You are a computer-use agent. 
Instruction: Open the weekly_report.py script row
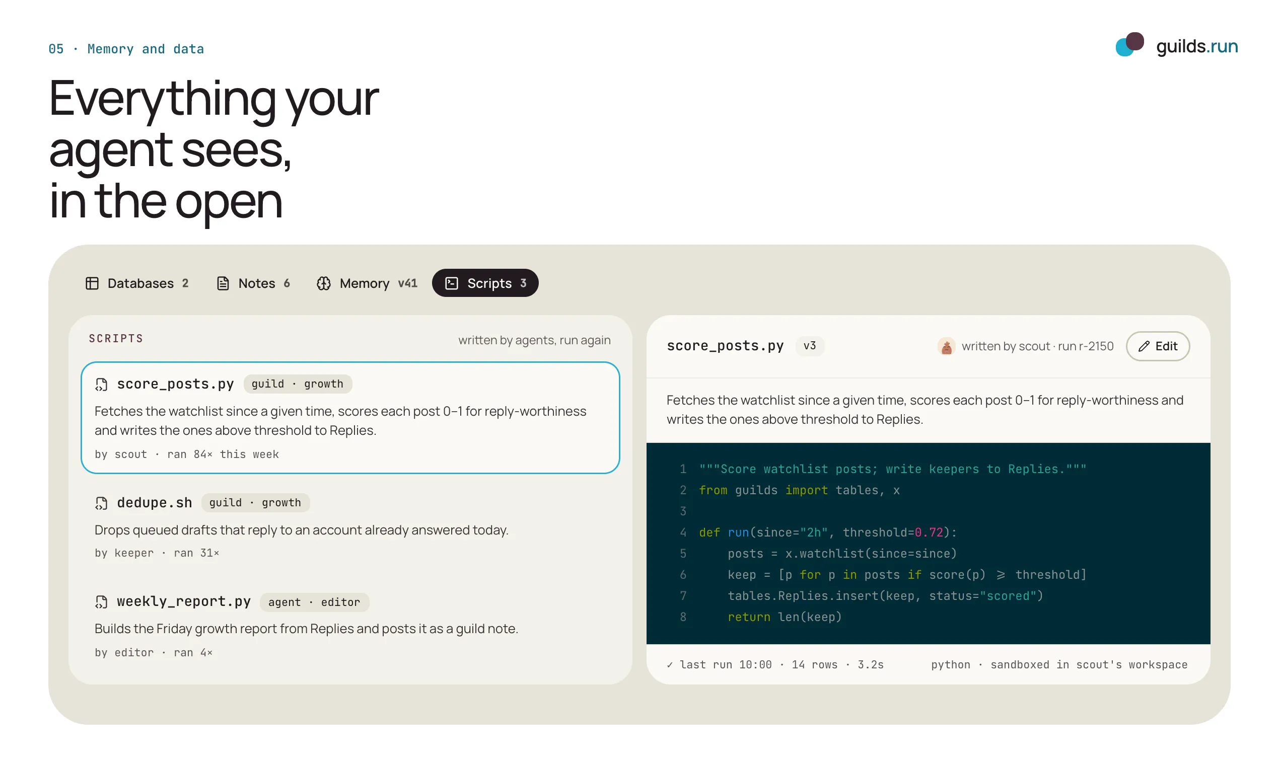(350, 626)
